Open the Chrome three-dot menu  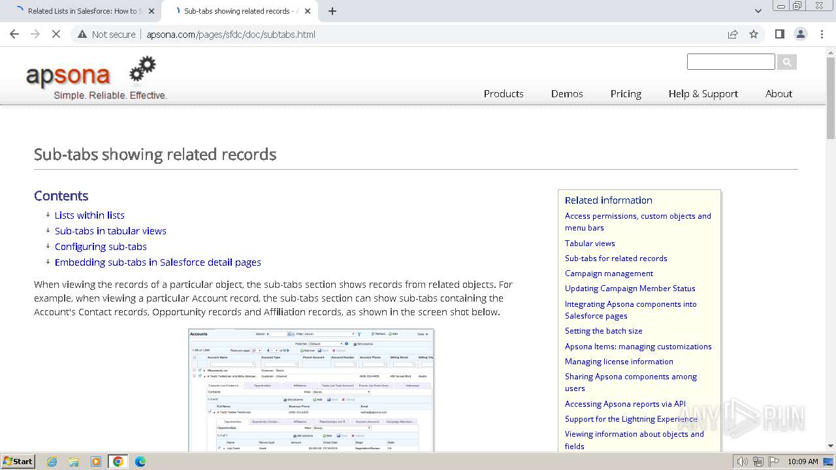click(x=822, y=34)
